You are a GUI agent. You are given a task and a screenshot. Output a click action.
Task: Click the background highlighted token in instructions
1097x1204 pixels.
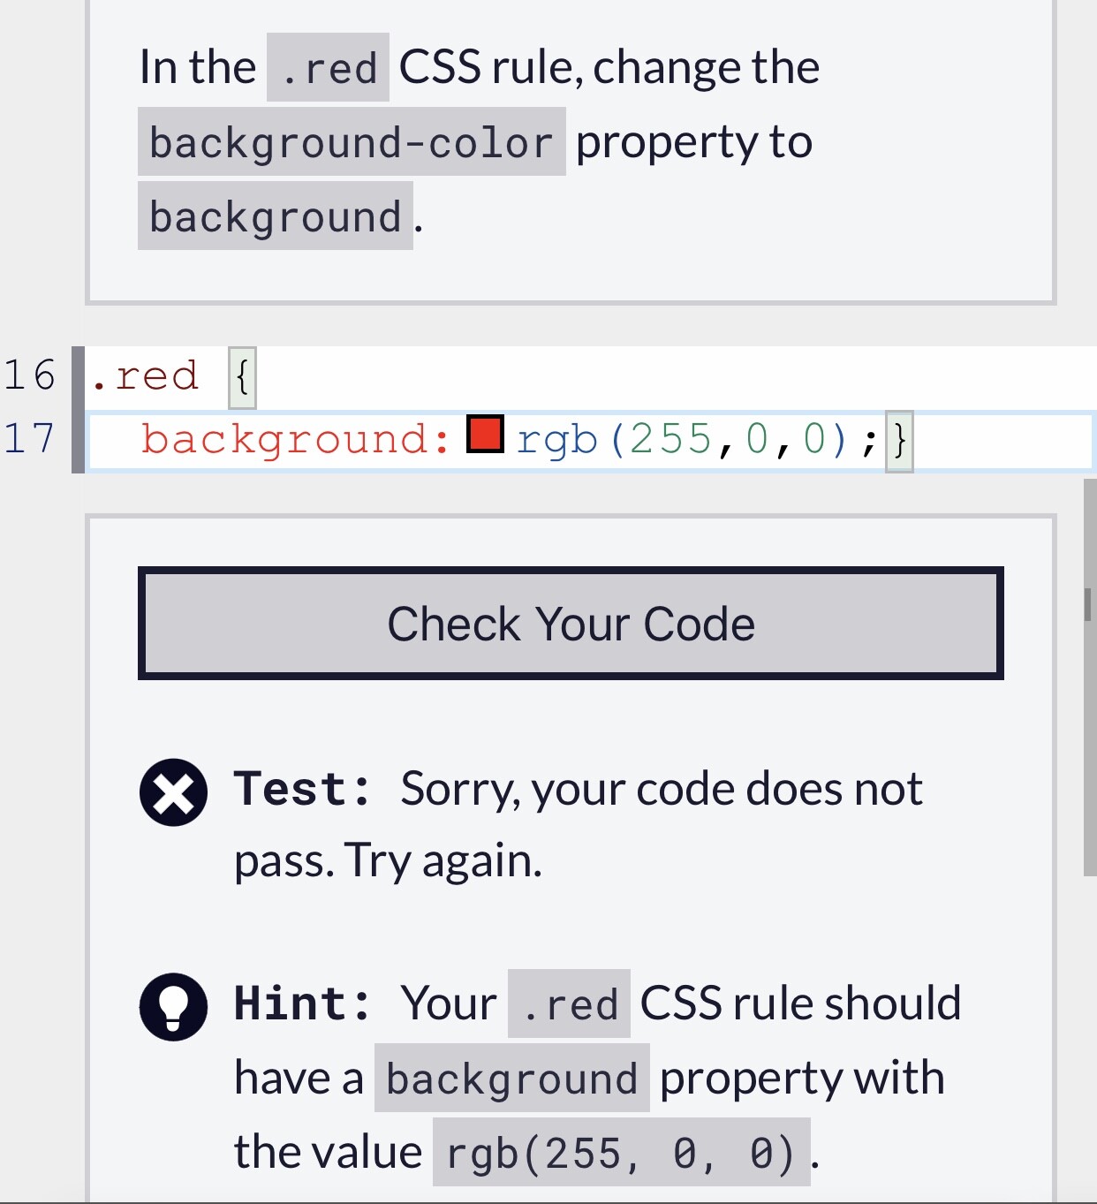tap(276, 215)
